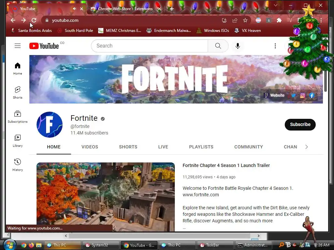Switch to Chrome Web Store - Extensions tab
The height and width of the screenshot is (250, 334).
click(x=125, y=9)
